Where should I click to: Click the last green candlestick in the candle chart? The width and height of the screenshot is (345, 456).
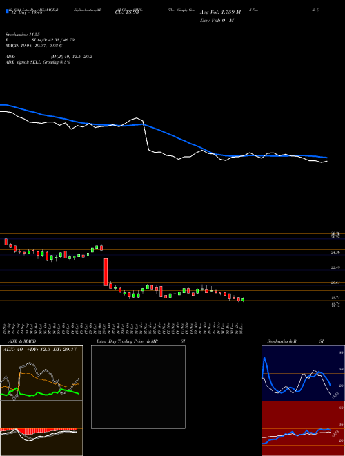click(x=243, y=300)
